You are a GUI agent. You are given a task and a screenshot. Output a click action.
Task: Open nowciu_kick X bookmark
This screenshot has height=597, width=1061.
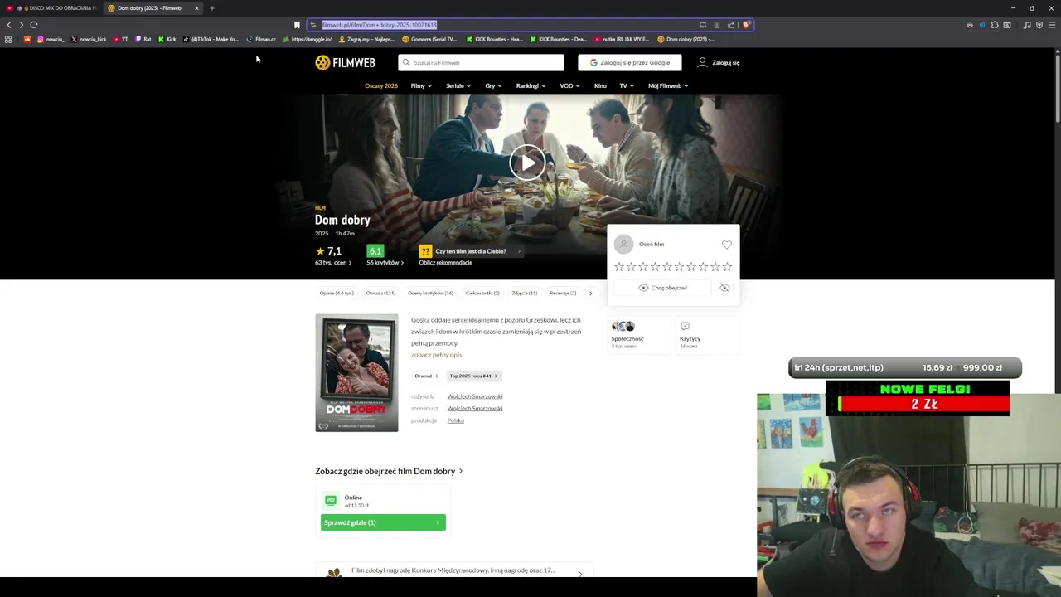89,39
